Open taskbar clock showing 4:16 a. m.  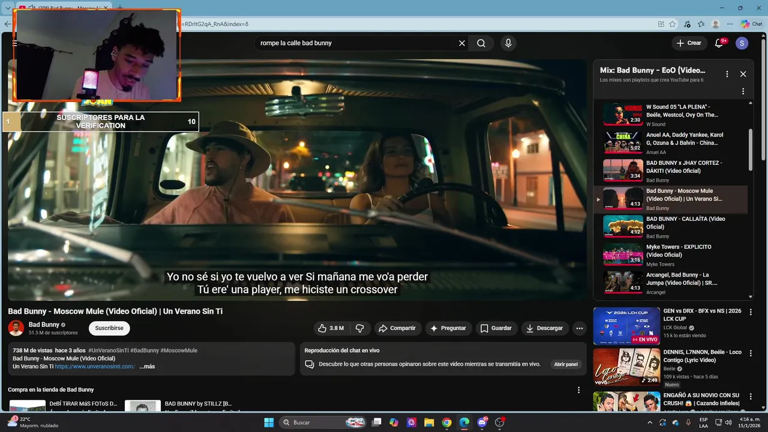tap(748, 422)
